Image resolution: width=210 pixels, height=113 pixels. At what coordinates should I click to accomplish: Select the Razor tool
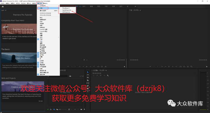[88, 80]
